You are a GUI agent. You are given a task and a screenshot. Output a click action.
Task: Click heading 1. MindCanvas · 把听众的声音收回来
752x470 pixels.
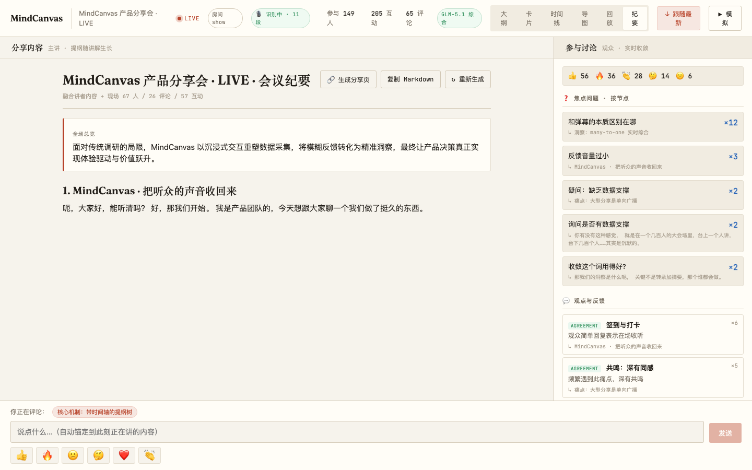point(150,191)
